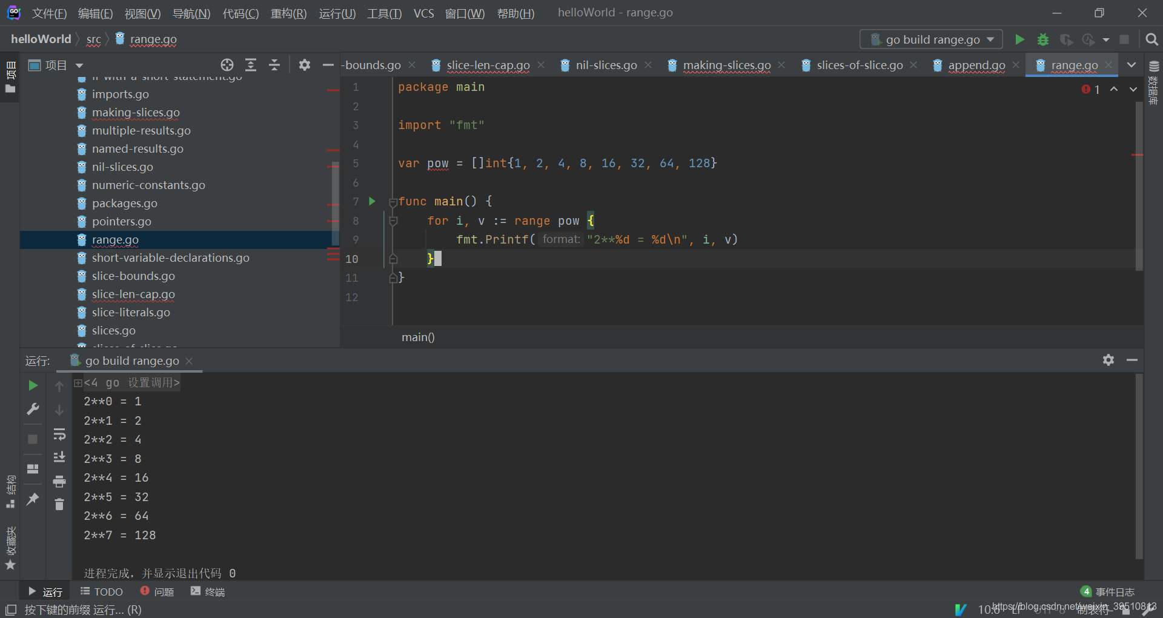Hide the Project tool window
Image resolution: width=1163 pixels, height=618 pixels.
pos(328,65)
